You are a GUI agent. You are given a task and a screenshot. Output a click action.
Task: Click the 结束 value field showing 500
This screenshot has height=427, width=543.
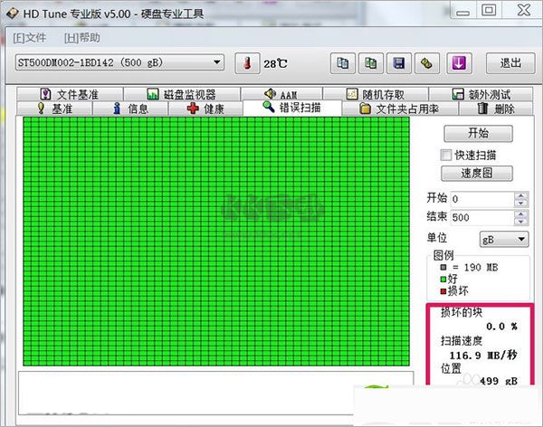coord(482,217)
